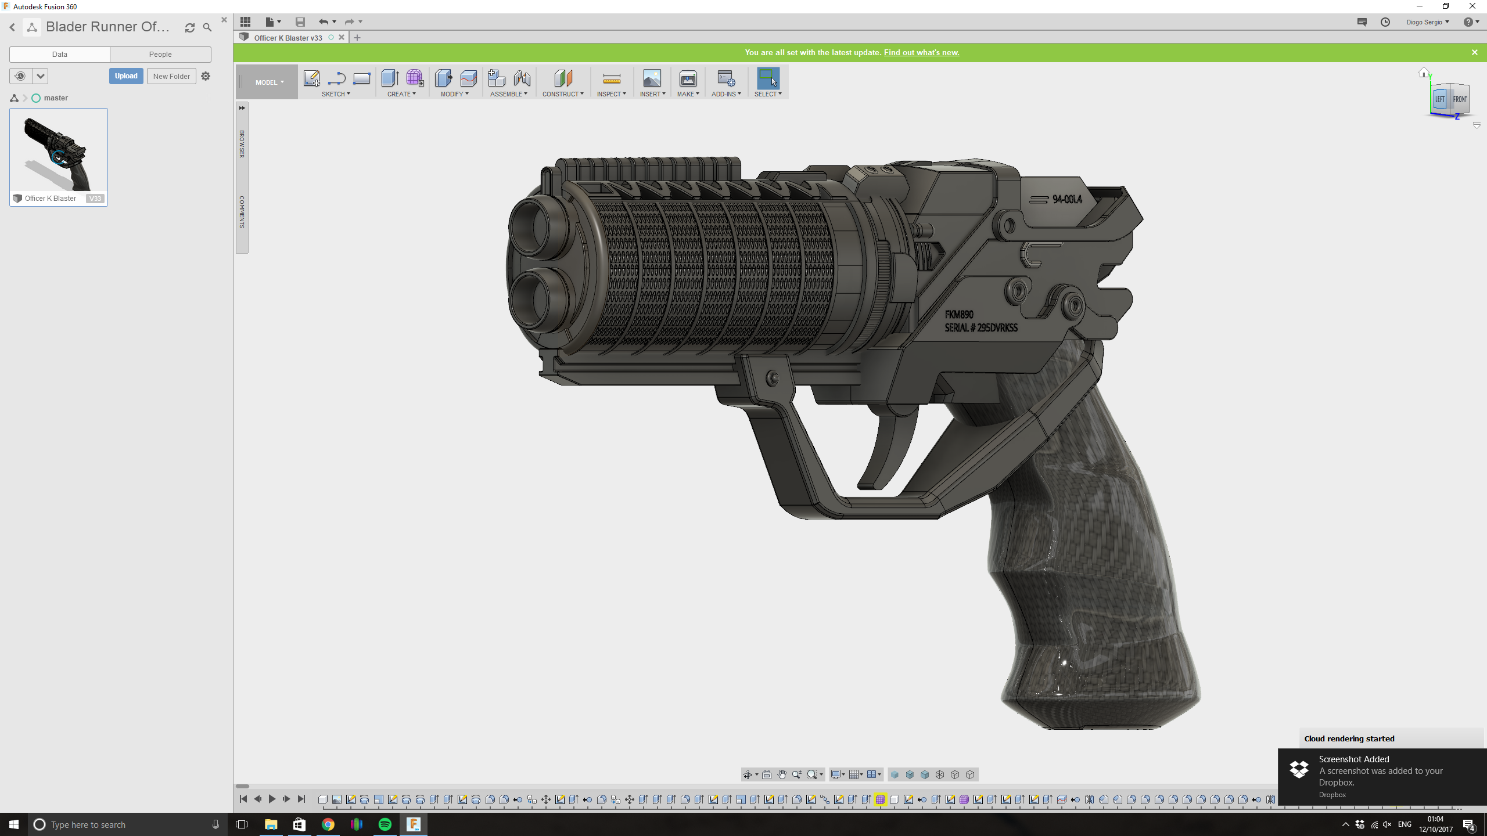Screen dimensions: 1487x836
Task: Refresh the data panel
Action: (190, 27)
